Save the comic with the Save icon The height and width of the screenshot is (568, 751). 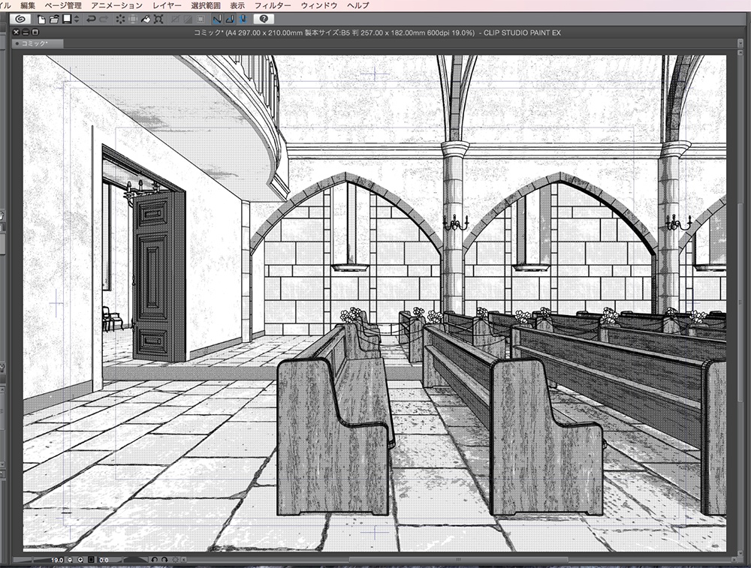coord(66,19)
